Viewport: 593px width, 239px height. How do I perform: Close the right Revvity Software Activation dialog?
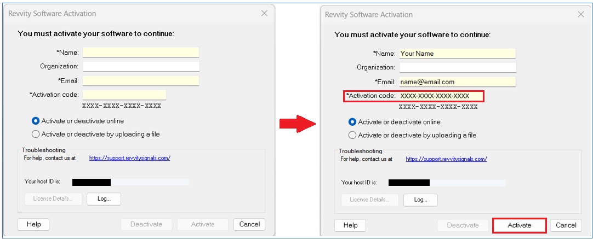581,14
